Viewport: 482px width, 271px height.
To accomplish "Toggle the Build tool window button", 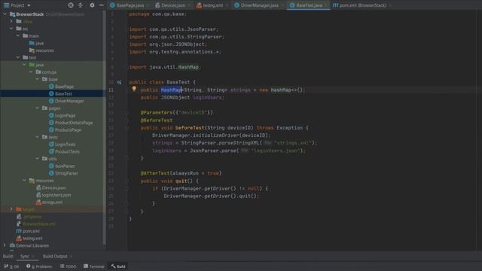I will [118, 266].
